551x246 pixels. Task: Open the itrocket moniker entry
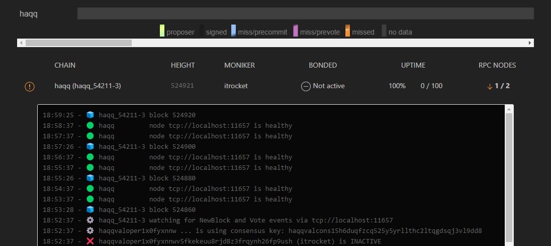point(236,86)
